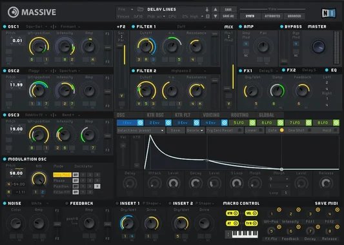Toggle the OSC3 power button
Viewport: 344px width, 245px height.
(5, 115)
